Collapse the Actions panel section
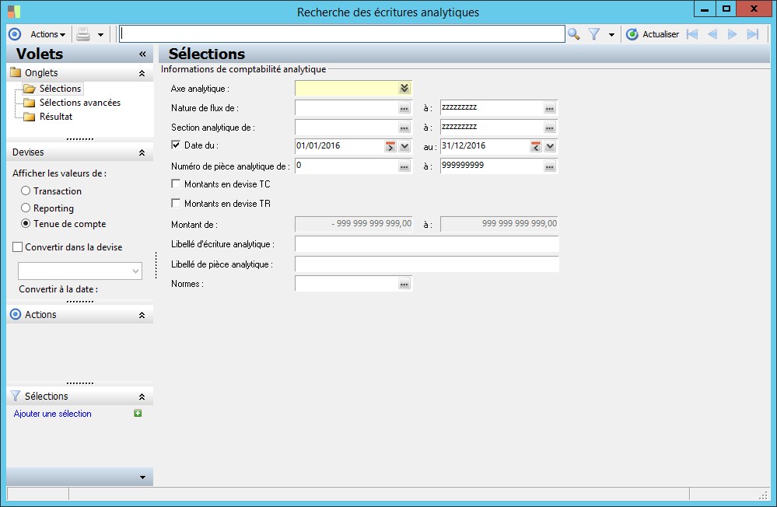 point(142,315)
